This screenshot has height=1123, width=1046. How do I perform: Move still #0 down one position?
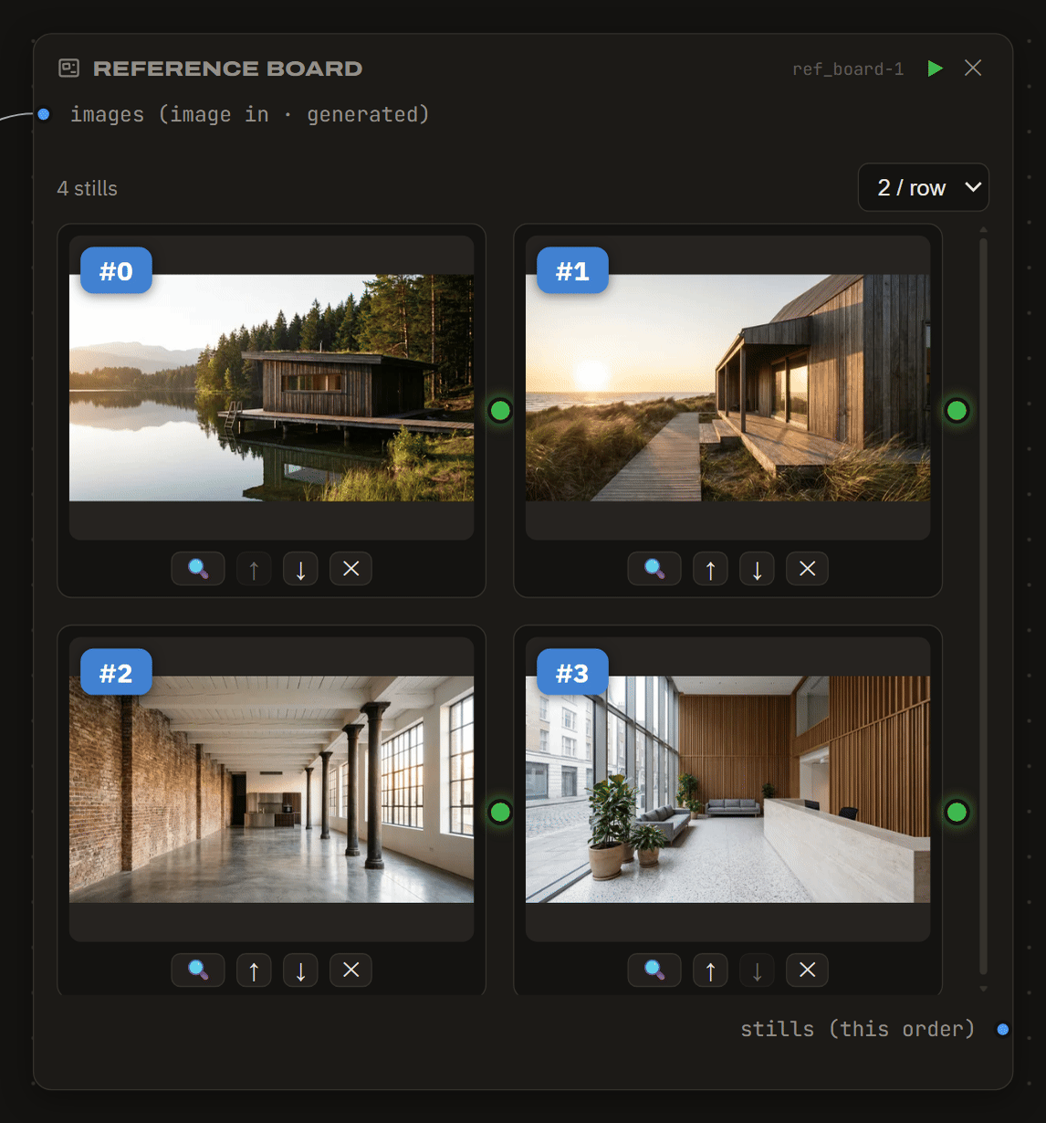click(x=300, y=569)
